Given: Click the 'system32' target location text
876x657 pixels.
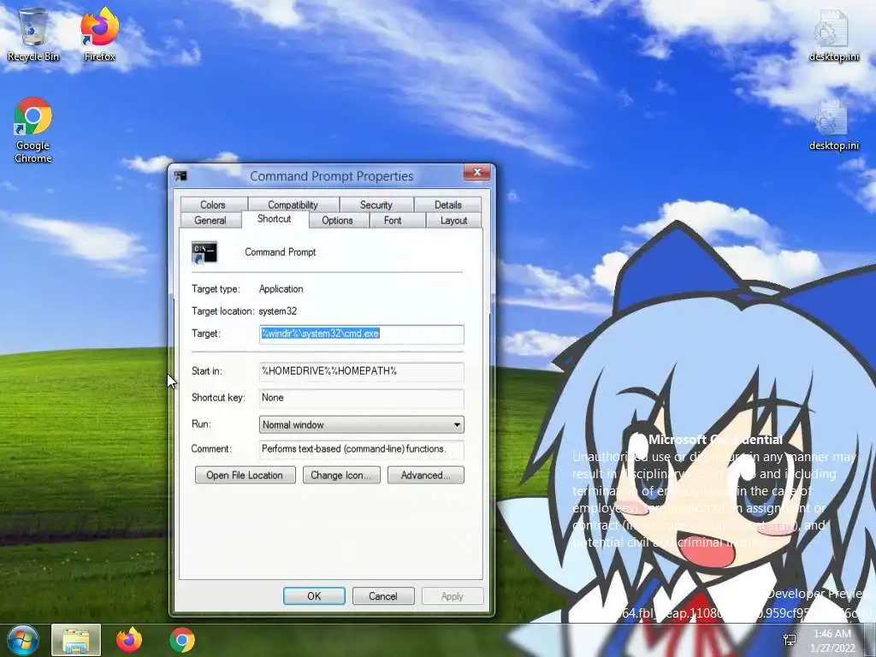Looking at the screenshot, I should (278, 311).
